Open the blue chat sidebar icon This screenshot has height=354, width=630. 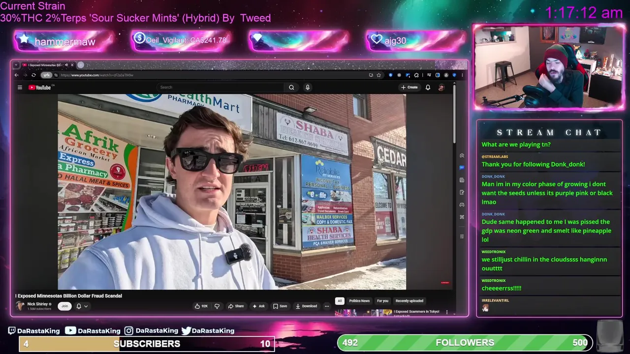click(x=462, y=168)
